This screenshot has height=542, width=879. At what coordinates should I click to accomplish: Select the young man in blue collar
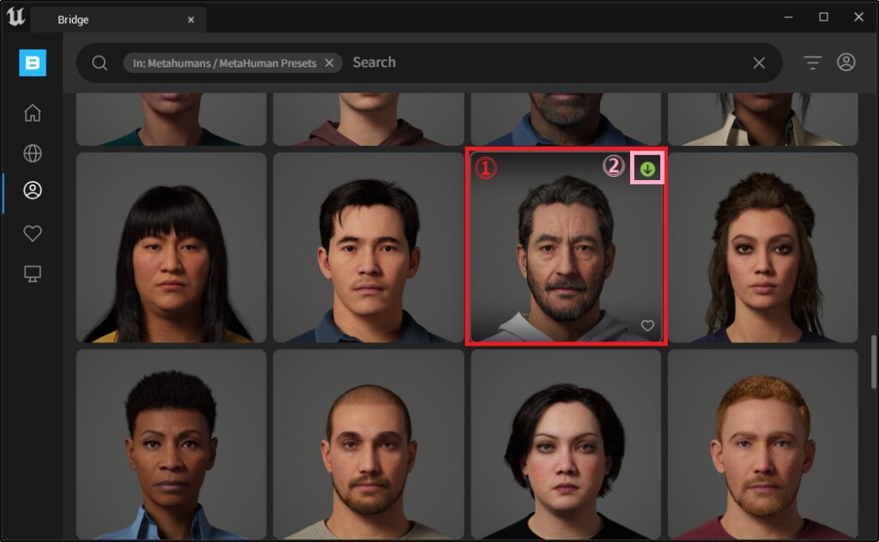[368, 248]
